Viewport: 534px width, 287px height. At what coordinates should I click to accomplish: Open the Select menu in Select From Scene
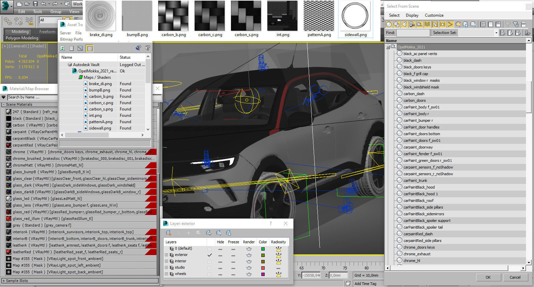[x=394, y=15]
